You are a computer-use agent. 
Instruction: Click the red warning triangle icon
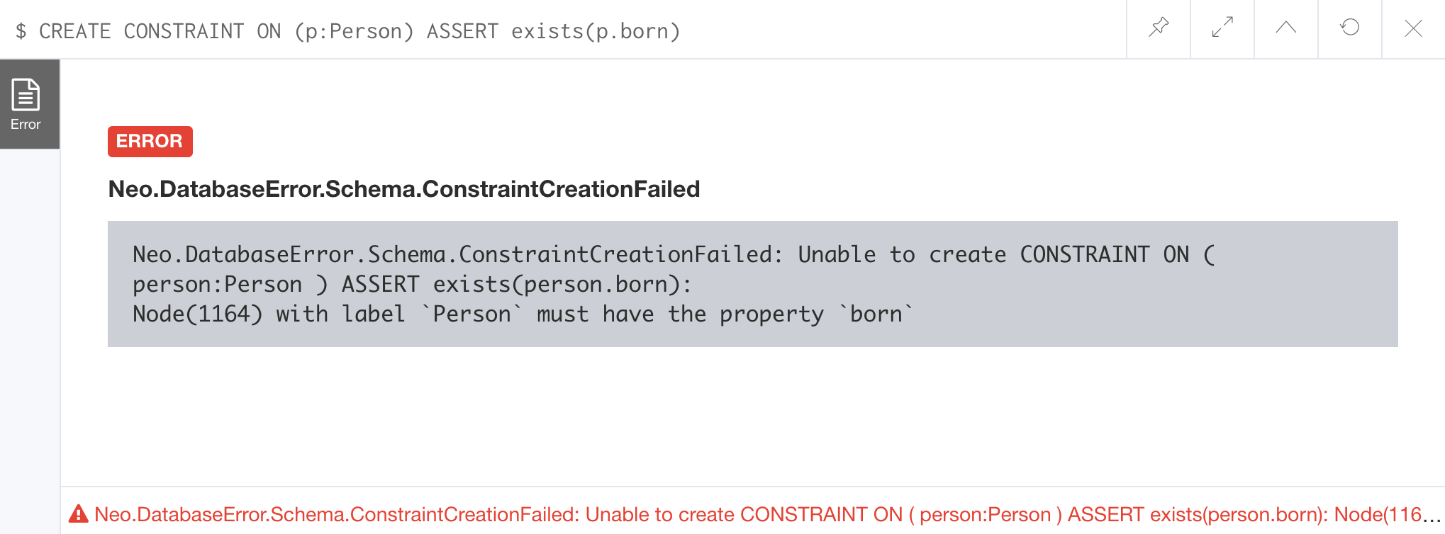coord(79,513)
